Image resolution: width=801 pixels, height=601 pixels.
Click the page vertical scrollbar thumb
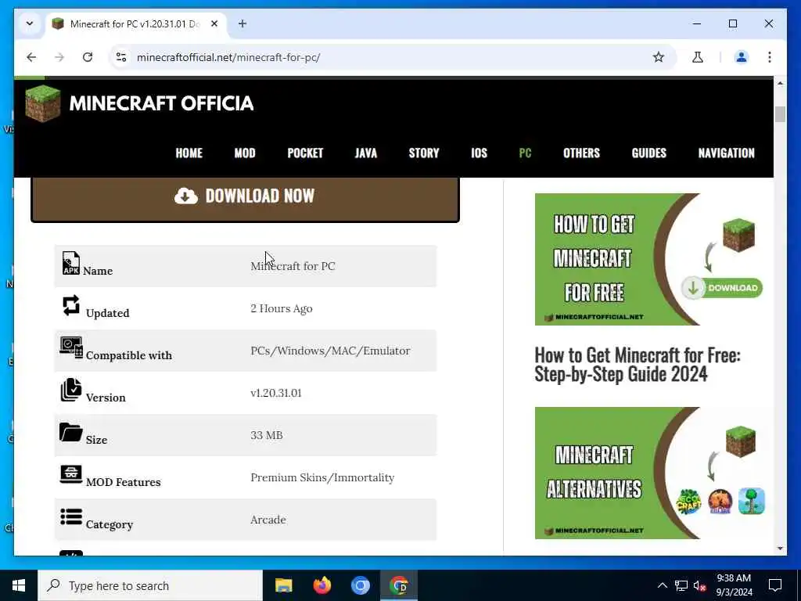[x=780, y=114]
